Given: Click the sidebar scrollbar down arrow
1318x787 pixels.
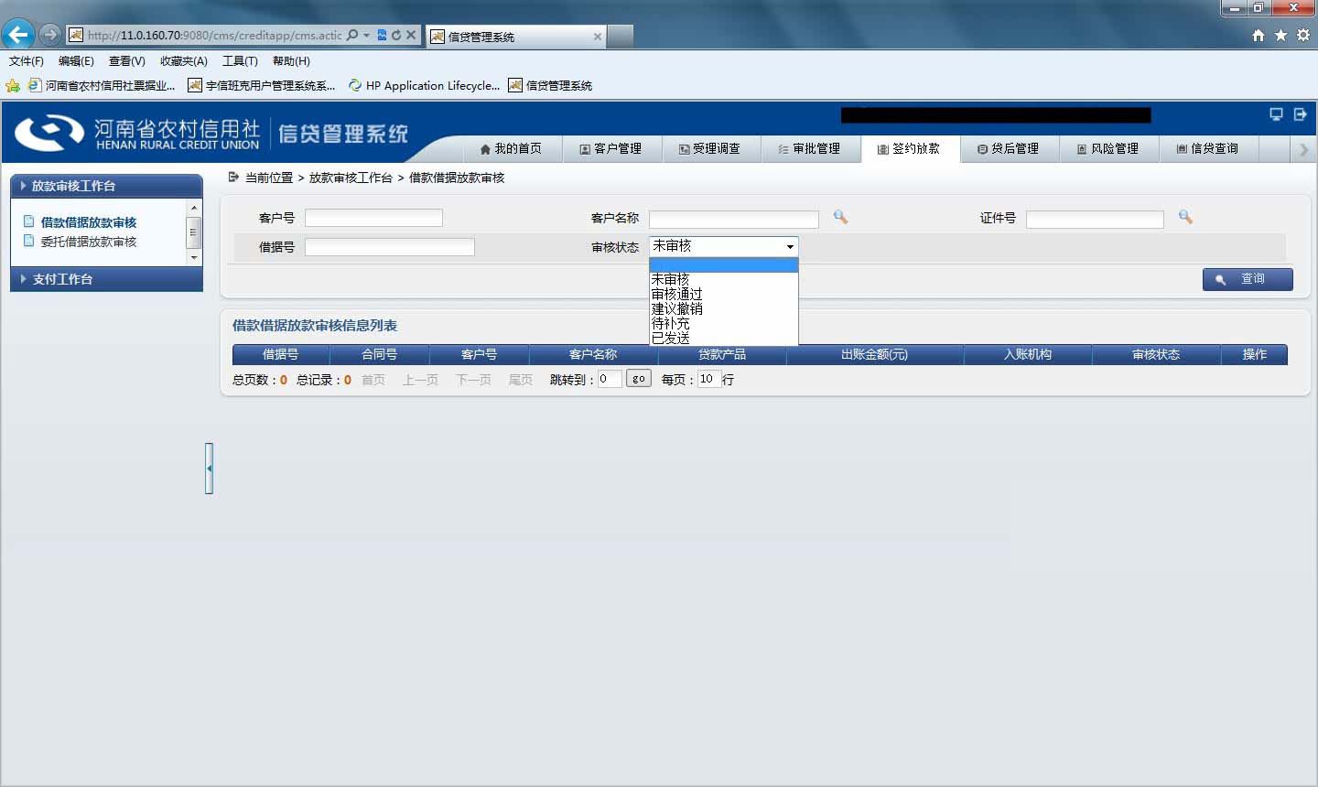Looking at the screenshot, I should click(x=193, y=258).
